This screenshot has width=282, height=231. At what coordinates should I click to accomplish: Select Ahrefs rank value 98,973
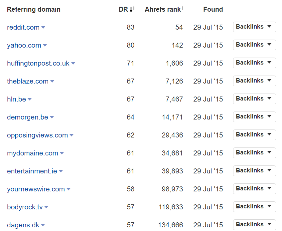coord(172,189)
